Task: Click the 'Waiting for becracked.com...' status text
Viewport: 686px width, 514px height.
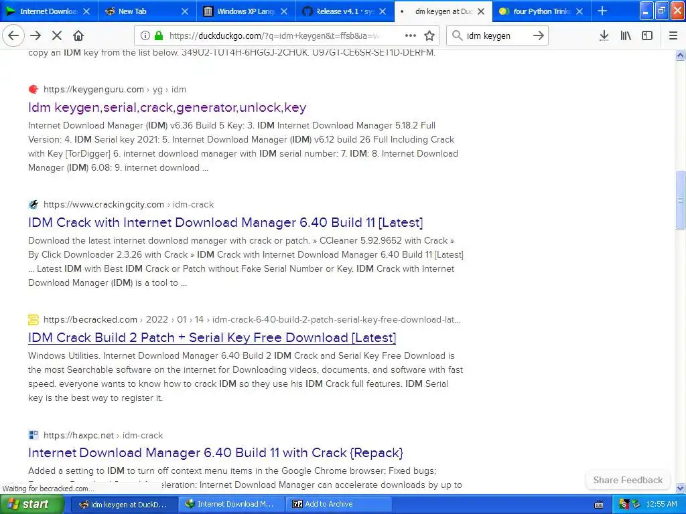Action: click(48, 489)
